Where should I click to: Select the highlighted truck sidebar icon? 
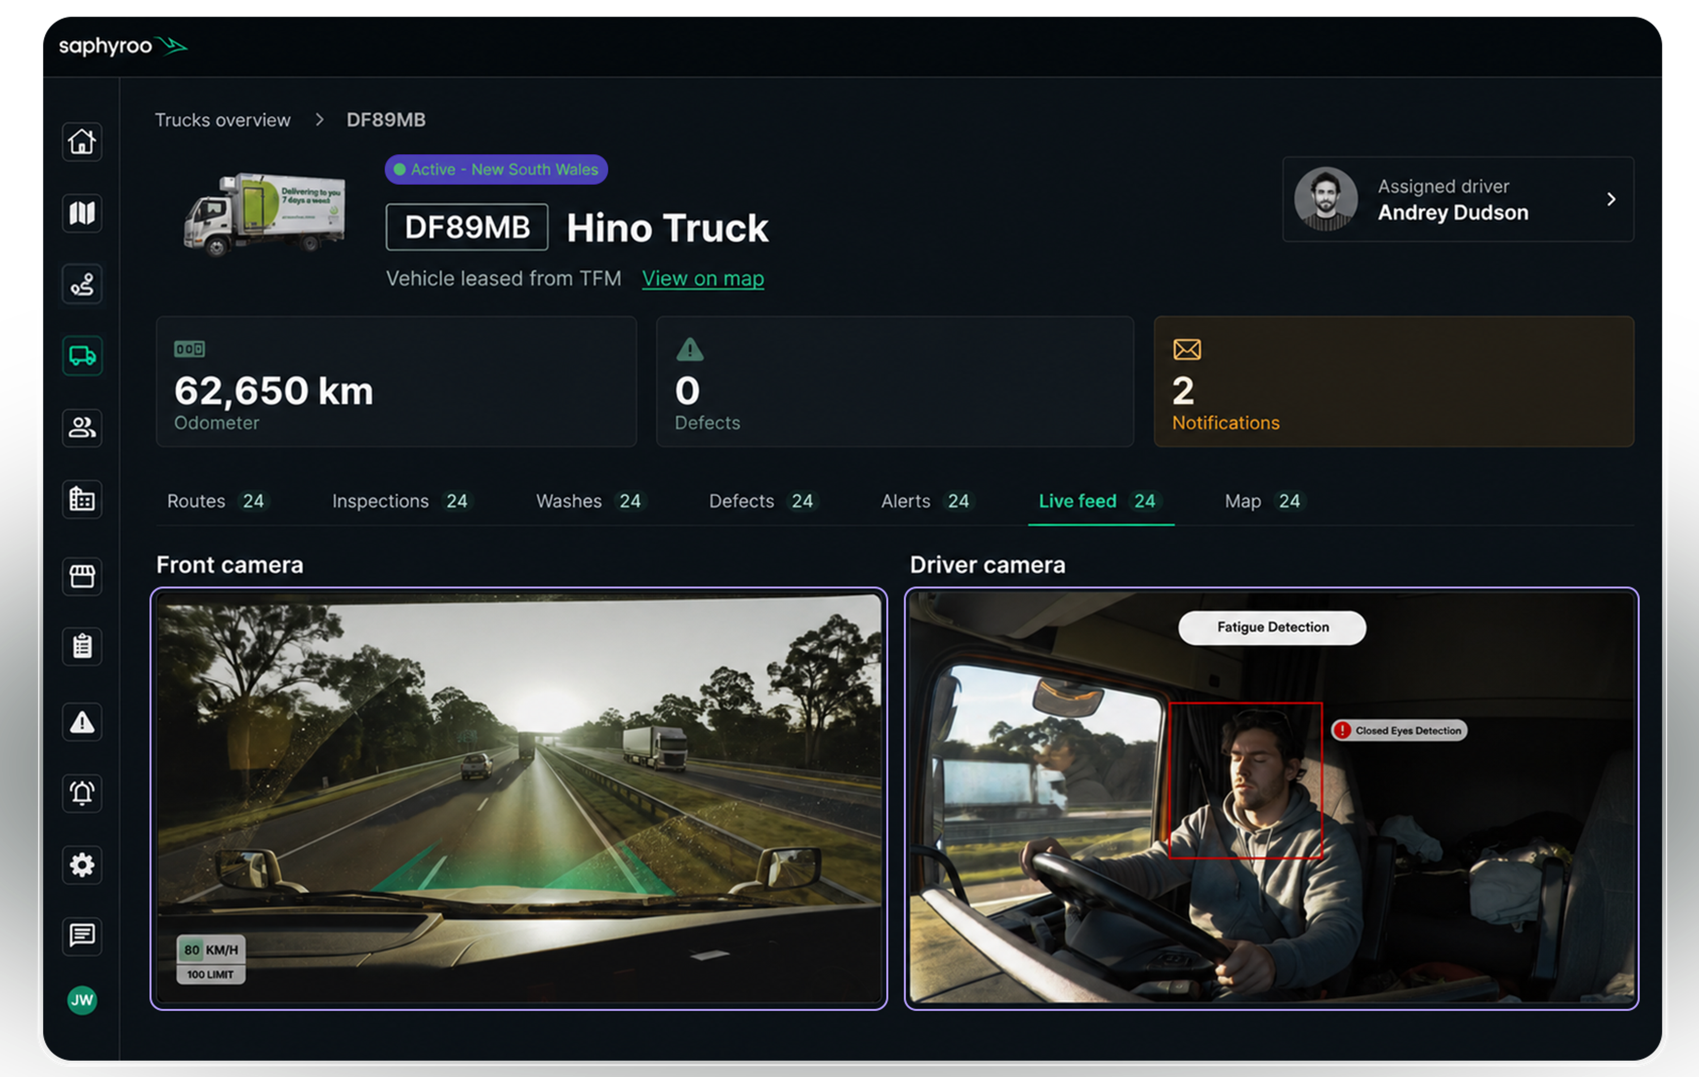click(82, 356)
